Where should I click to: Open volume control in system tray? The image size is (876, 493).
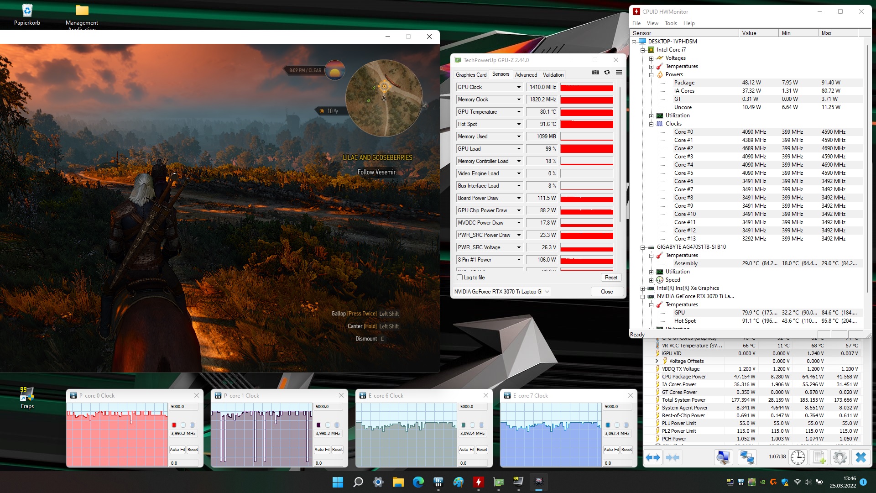coord(808,482)
